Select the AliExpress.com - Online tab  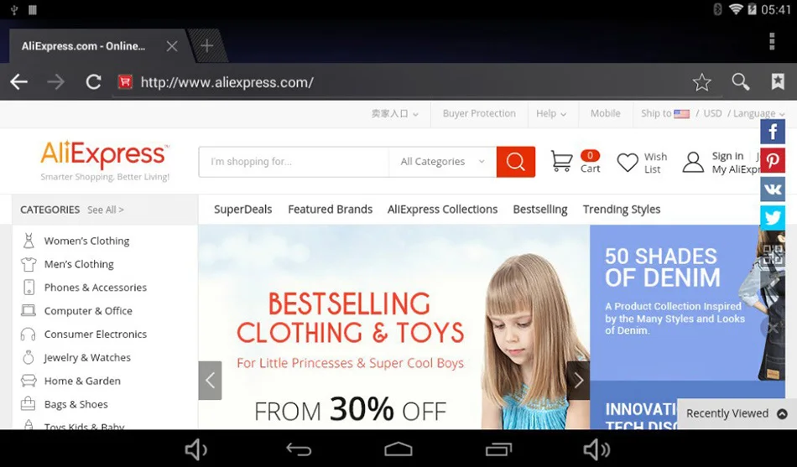(x=83, y=46)
